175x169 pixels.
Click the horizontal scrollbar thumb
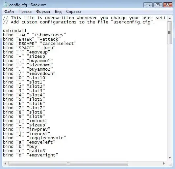point(68,164)
